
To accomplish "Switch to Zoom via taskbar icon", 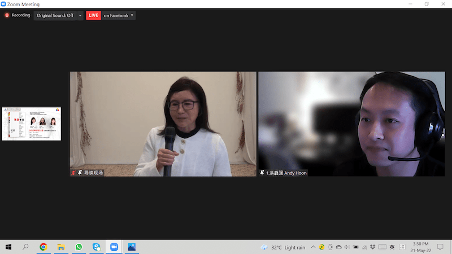I will pos(114,247).
